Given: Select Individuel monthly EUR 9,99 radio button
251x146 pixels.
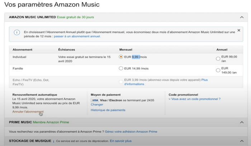Looking at the screenshot, I should [x=121, y=57].
